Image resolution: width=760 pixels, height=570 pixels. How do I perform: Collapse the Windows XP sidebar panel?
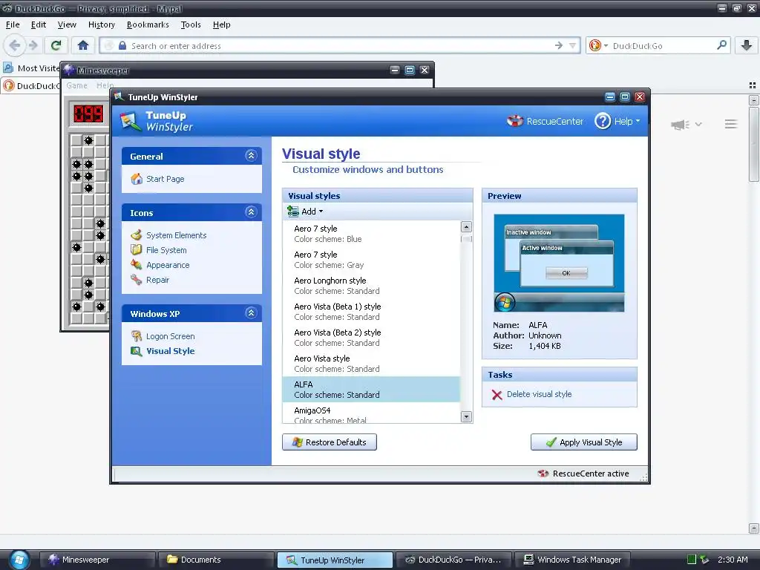pos(251,312)
